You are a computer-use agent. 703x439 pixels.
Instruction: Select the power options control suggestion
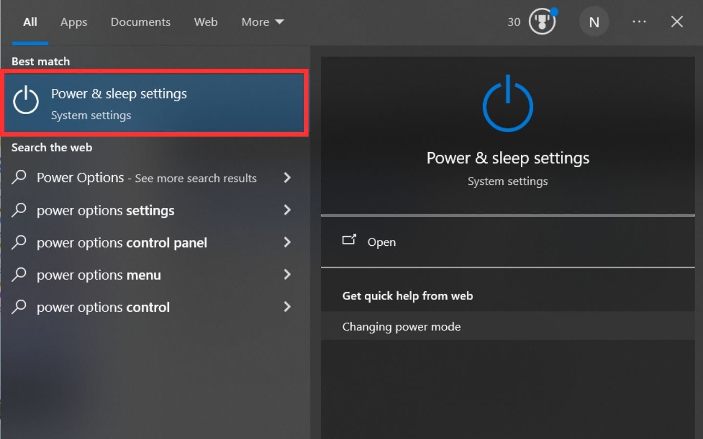(x=103, y=307)
